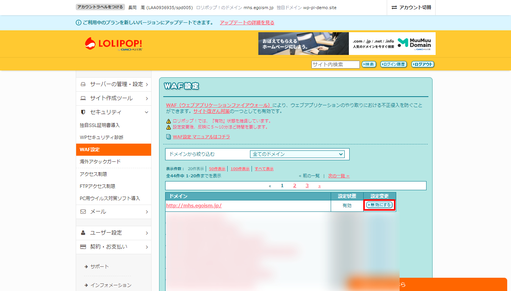The height and width of the screenshot is (291, 511).
Task: Click the monitor icon for サイト作成ツール
Action: 82,98
